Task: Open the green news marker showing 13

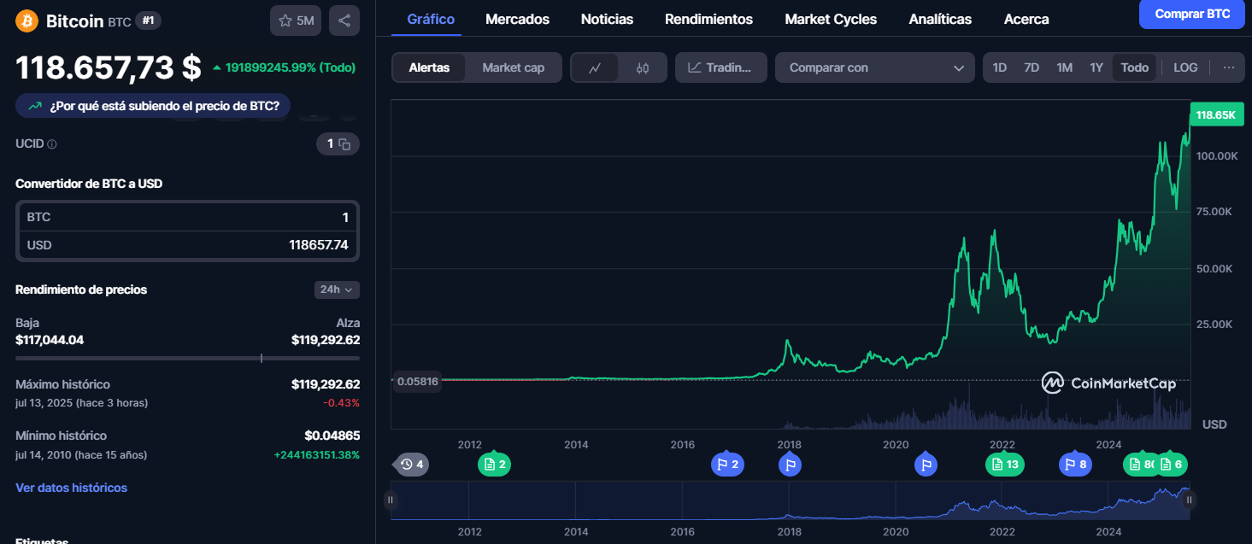Action: point(1004,465)
